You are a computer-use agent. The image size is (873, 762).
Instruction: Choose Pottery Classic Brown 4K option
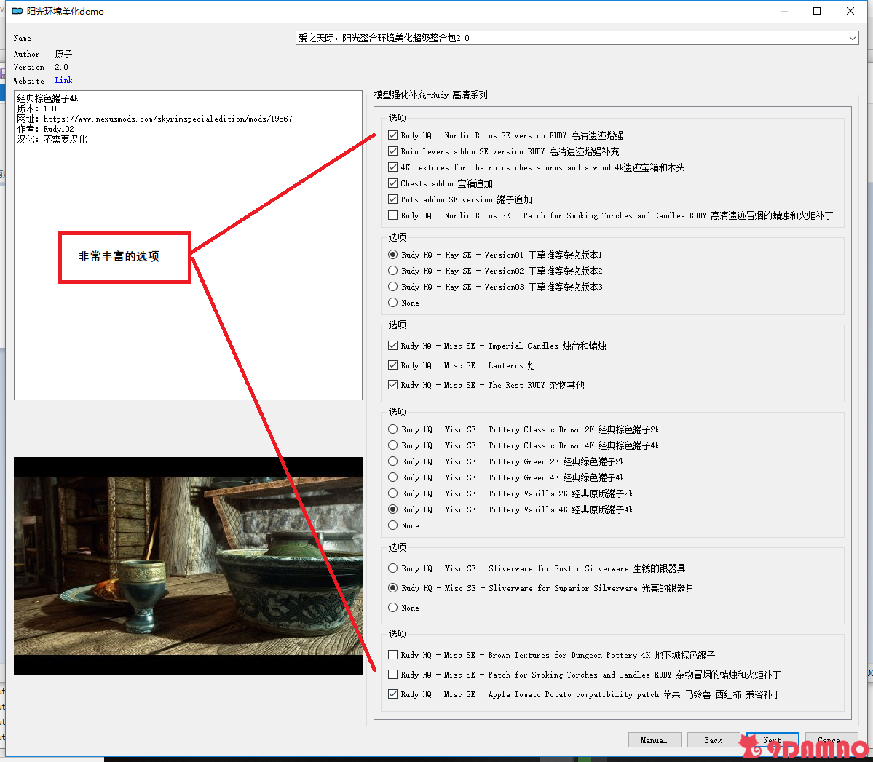point(393,445)
